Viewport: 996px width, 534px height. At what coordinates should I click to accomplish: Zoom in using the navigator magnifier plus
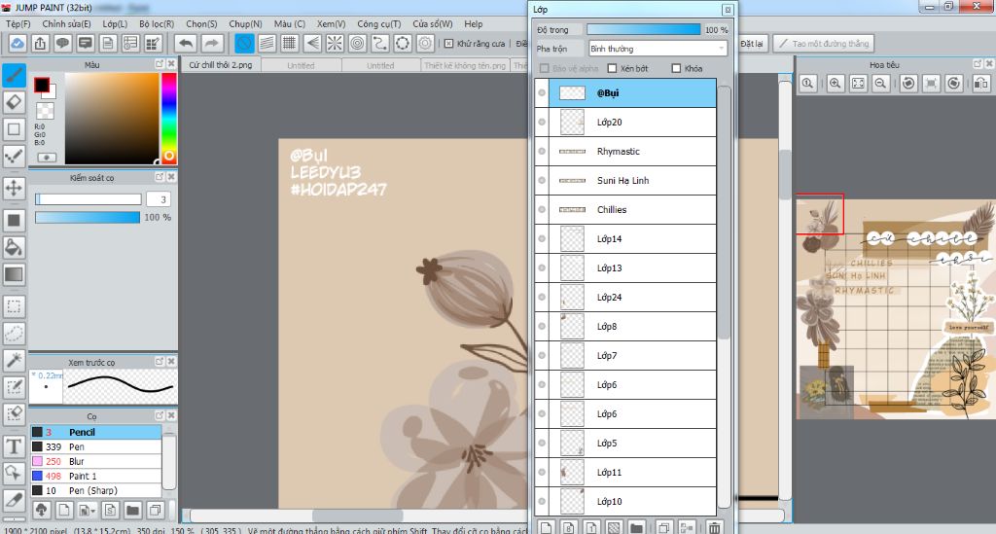coord(836,84)
